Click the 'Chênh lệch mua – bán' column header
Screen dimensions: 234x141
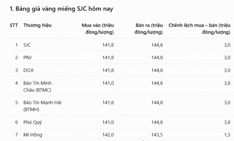[x=199, y=29]
